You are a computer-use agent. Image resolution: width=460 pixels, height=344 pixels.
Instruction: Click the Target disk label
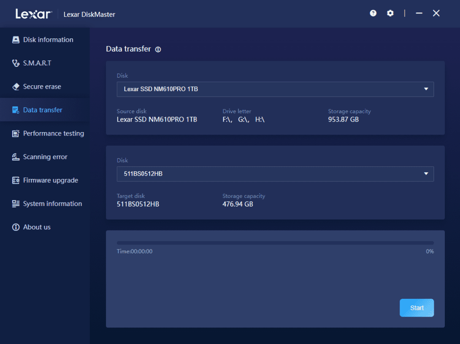tap(130, 196)
